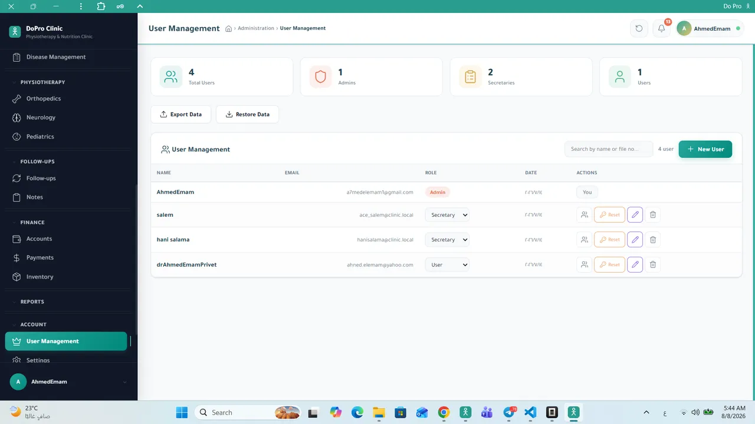Open role dropdown for drAhmedEmamPrivet
This screenshot has width=755, height=424.
point(447,265)
